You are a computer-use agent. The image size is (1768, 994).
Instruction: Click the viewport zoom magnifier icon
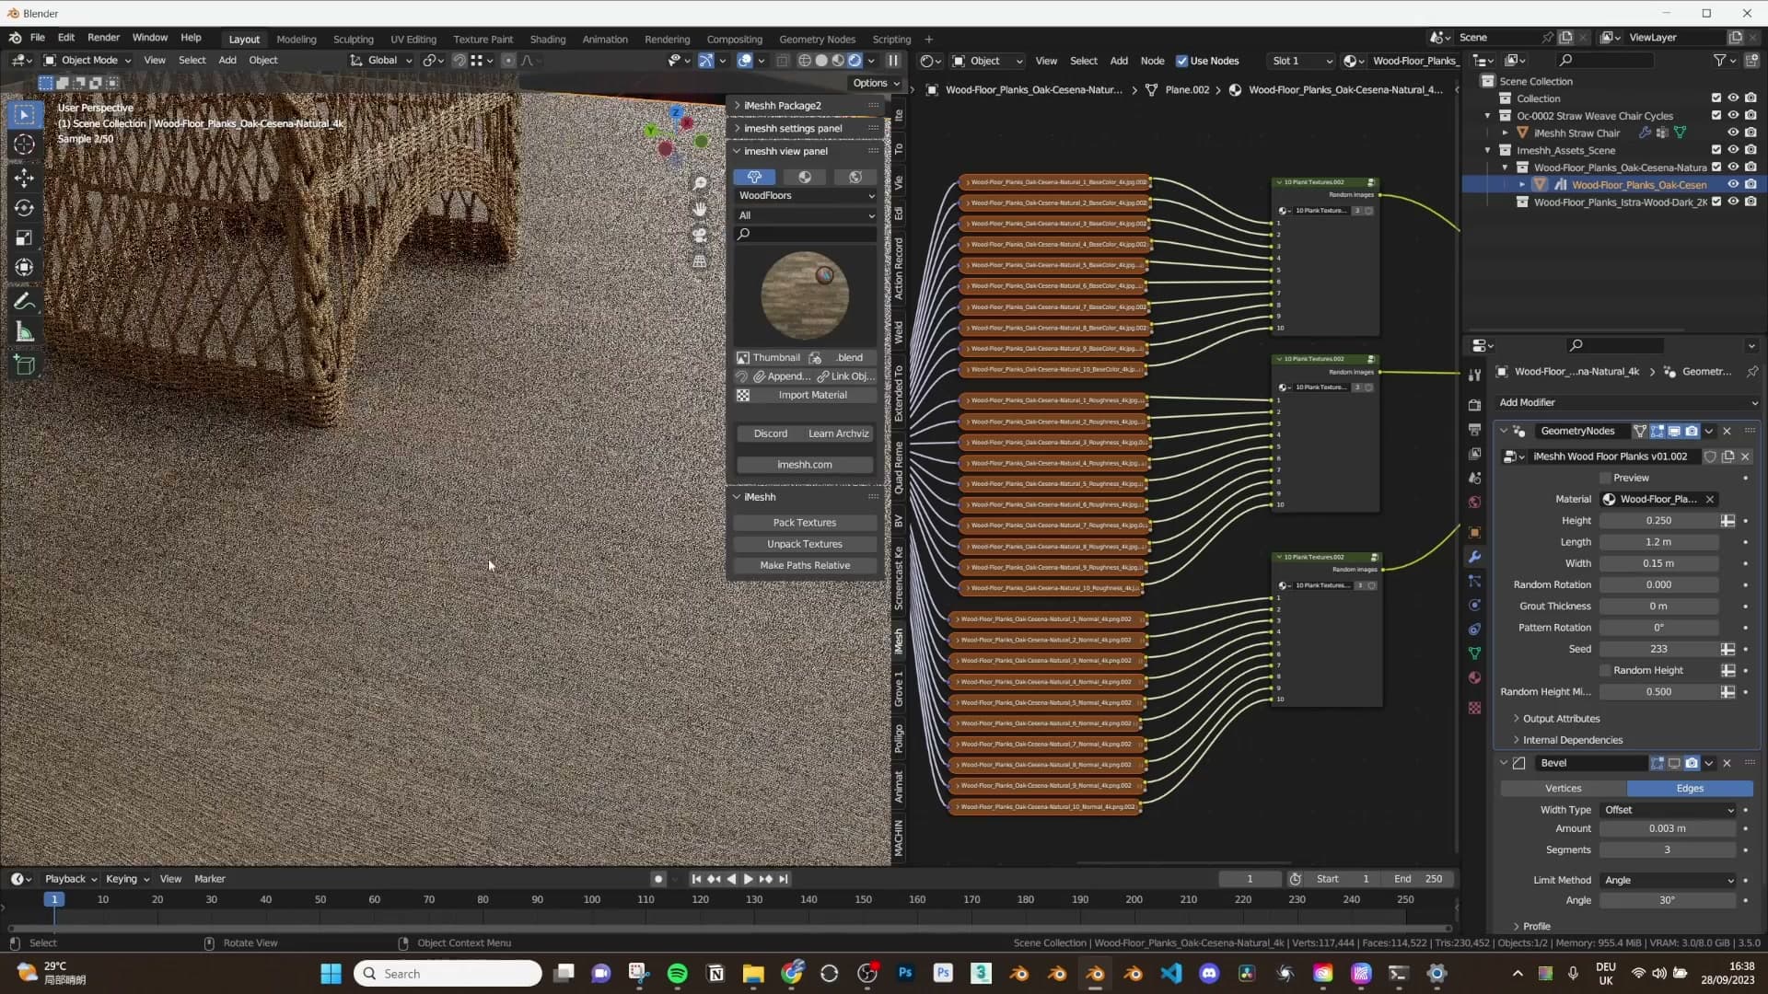(x=700, y=184)
